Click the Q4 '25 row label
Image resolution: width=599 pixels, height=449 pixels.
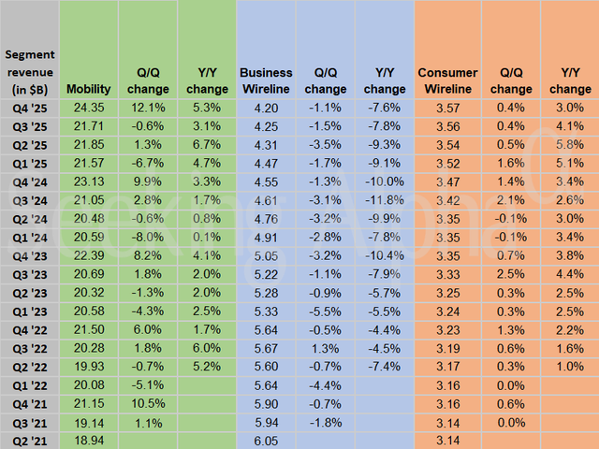coord(29,107)
